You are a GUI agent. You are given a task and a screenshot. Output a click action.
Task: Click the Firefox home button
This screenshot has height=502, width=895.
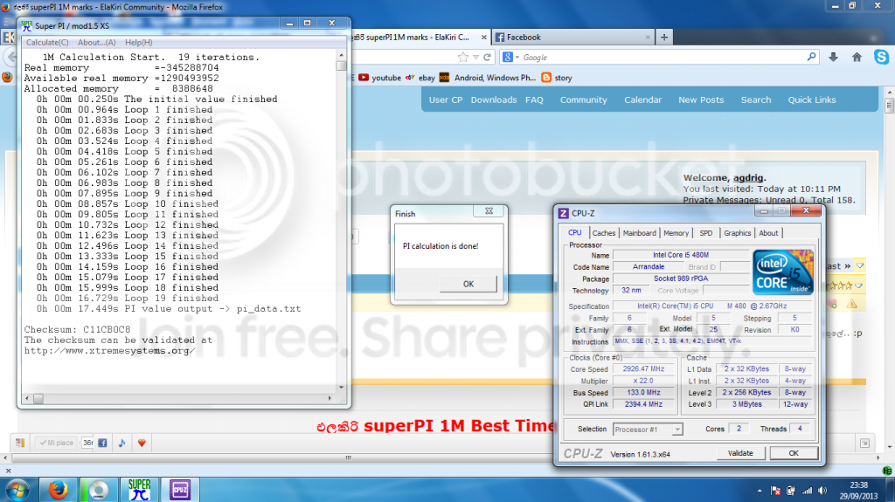(x=857, y=57)
